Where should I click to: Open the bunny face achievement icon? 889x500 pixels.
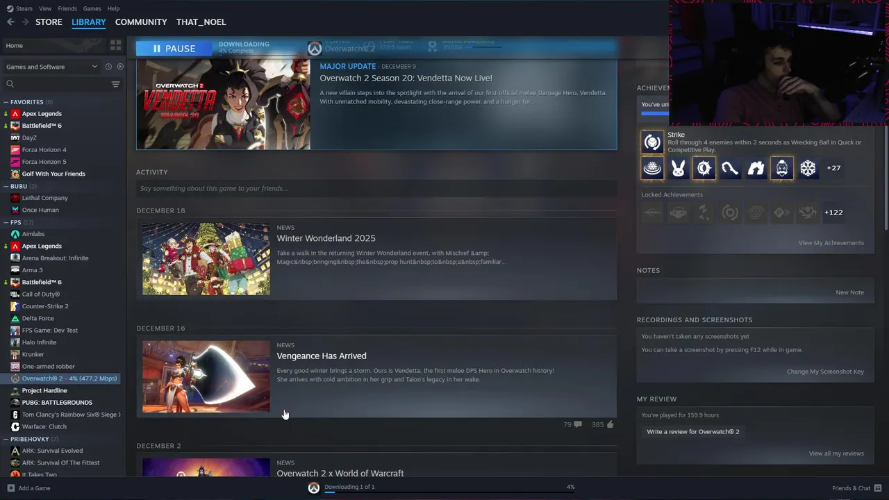pyautogui.click(x=678, y=168)
